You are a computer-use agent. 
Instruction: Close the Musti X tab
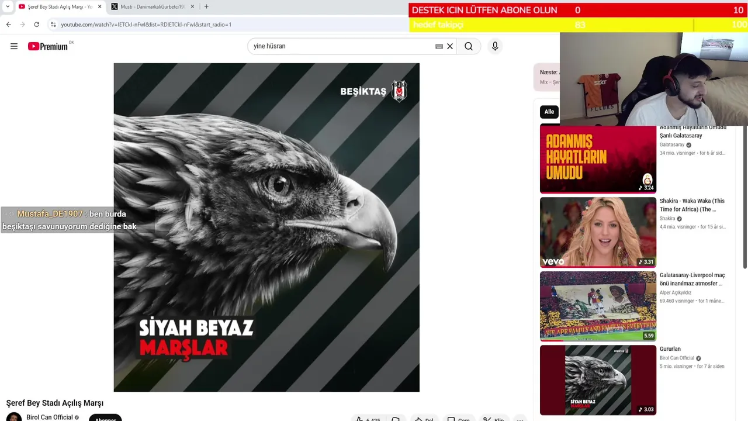(x=192, y=6)
